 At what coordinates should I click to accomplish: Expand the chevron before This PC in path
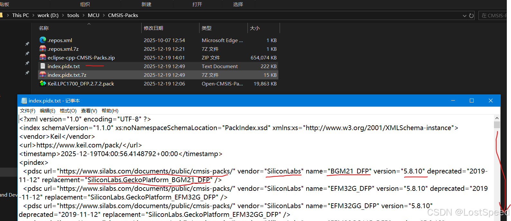[x=8, y=15]
